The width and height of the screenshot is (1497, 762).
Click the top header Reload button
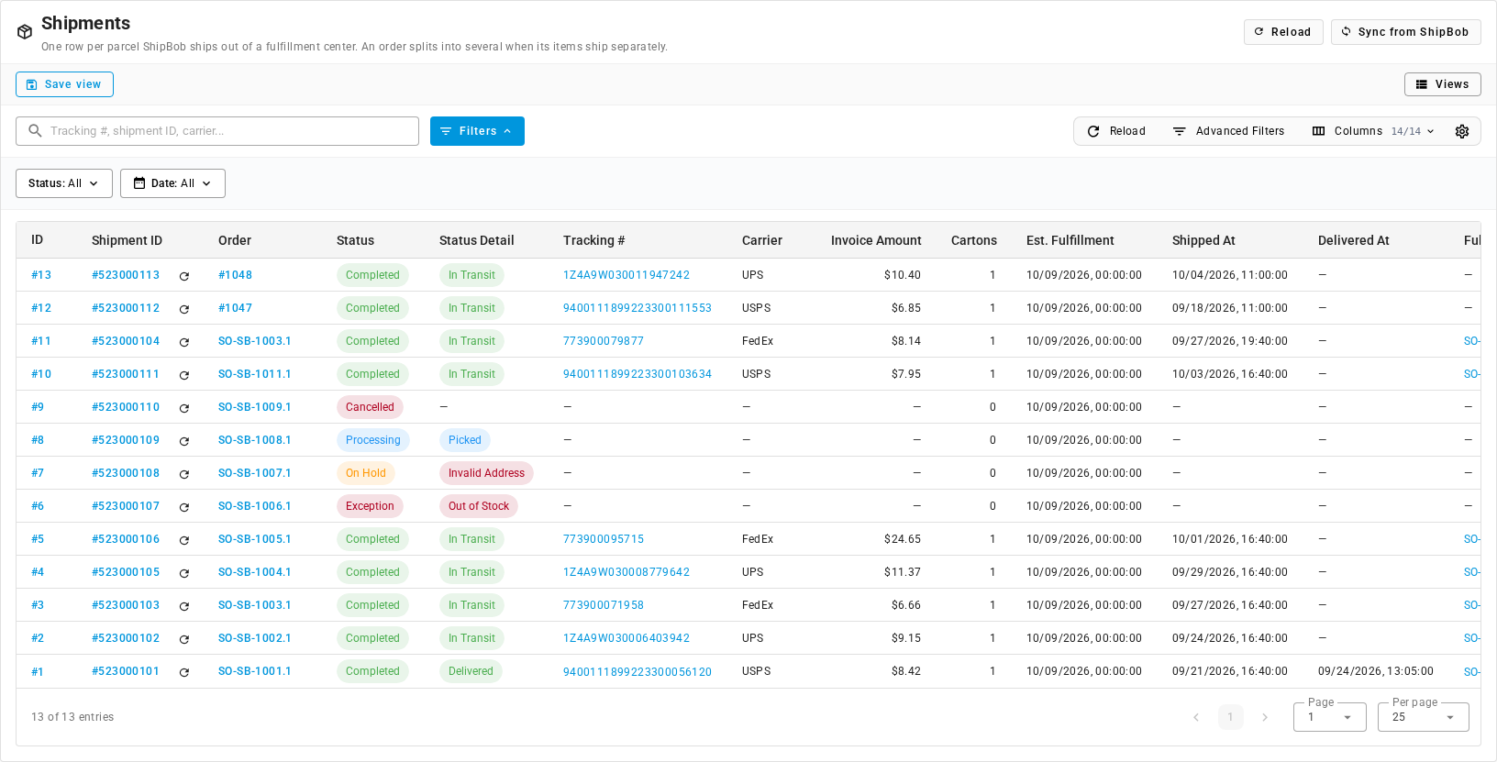(x=1283, y=32)
